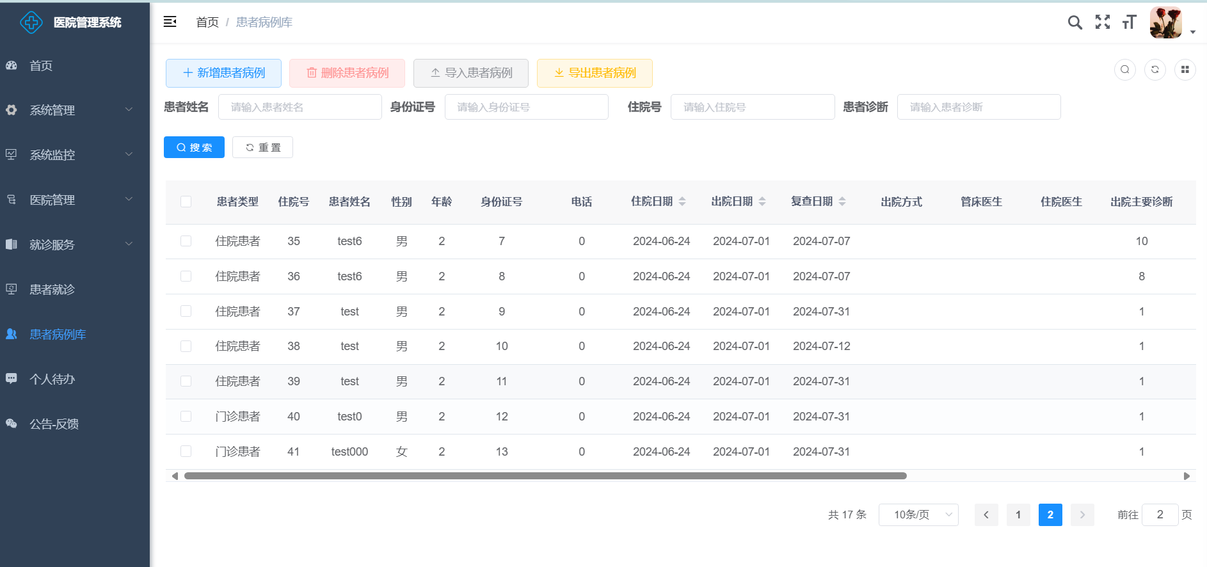Go to page 1
The height and width of the screenshot is (567, 1207).
click(1018, 515)
